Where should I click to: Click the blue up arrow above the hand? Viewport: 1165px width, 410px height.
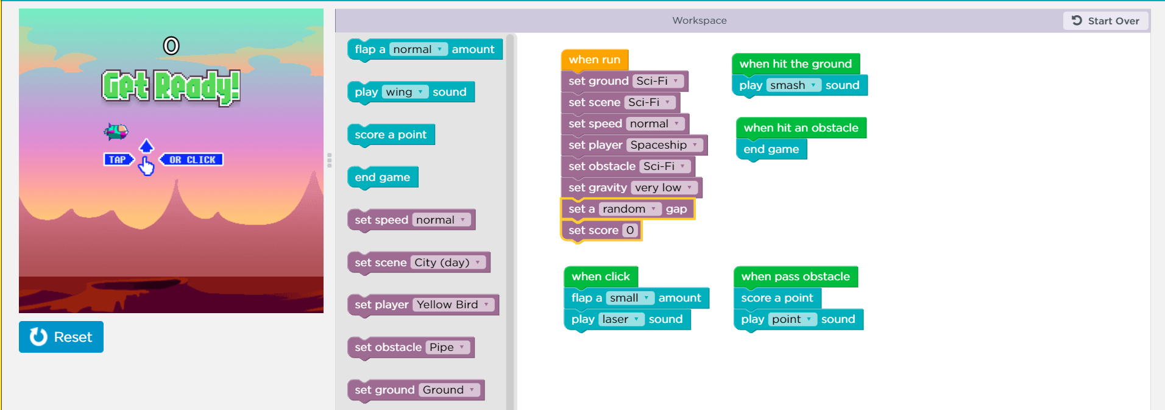click(x=146, y=146)
